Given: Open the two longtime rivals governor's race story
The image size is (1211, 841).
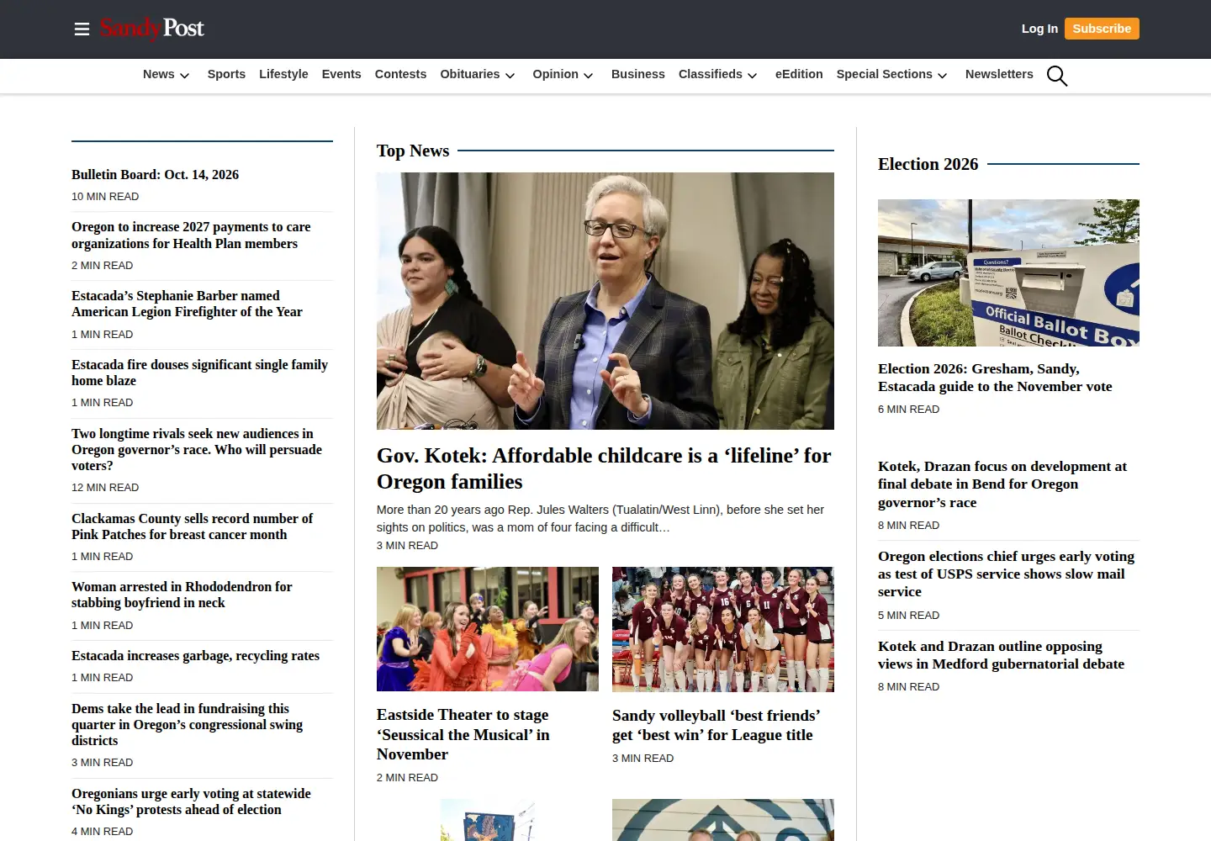Looking at the screenshot, I should click(x=197, y=449).
